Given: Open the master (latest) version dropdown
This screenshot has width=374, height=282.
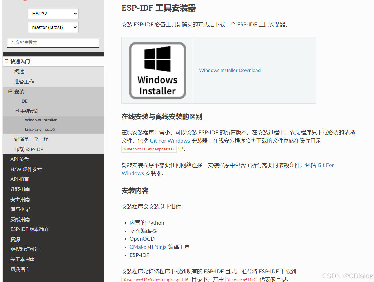Looking at the screenshot, I should (53, 27).
